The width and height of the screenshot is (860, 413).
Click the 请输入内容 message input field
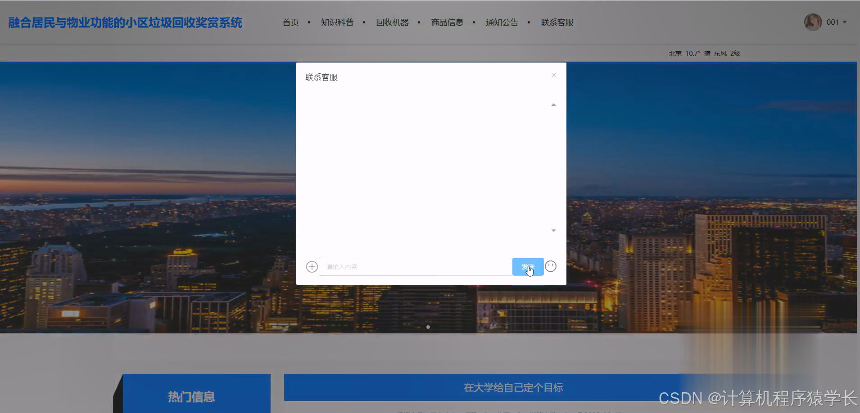point(414,266)
